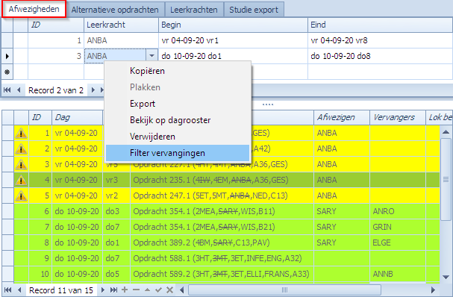453x297 pixels.
Task: Select Verwijderen in the context menu
Action: 178,137
